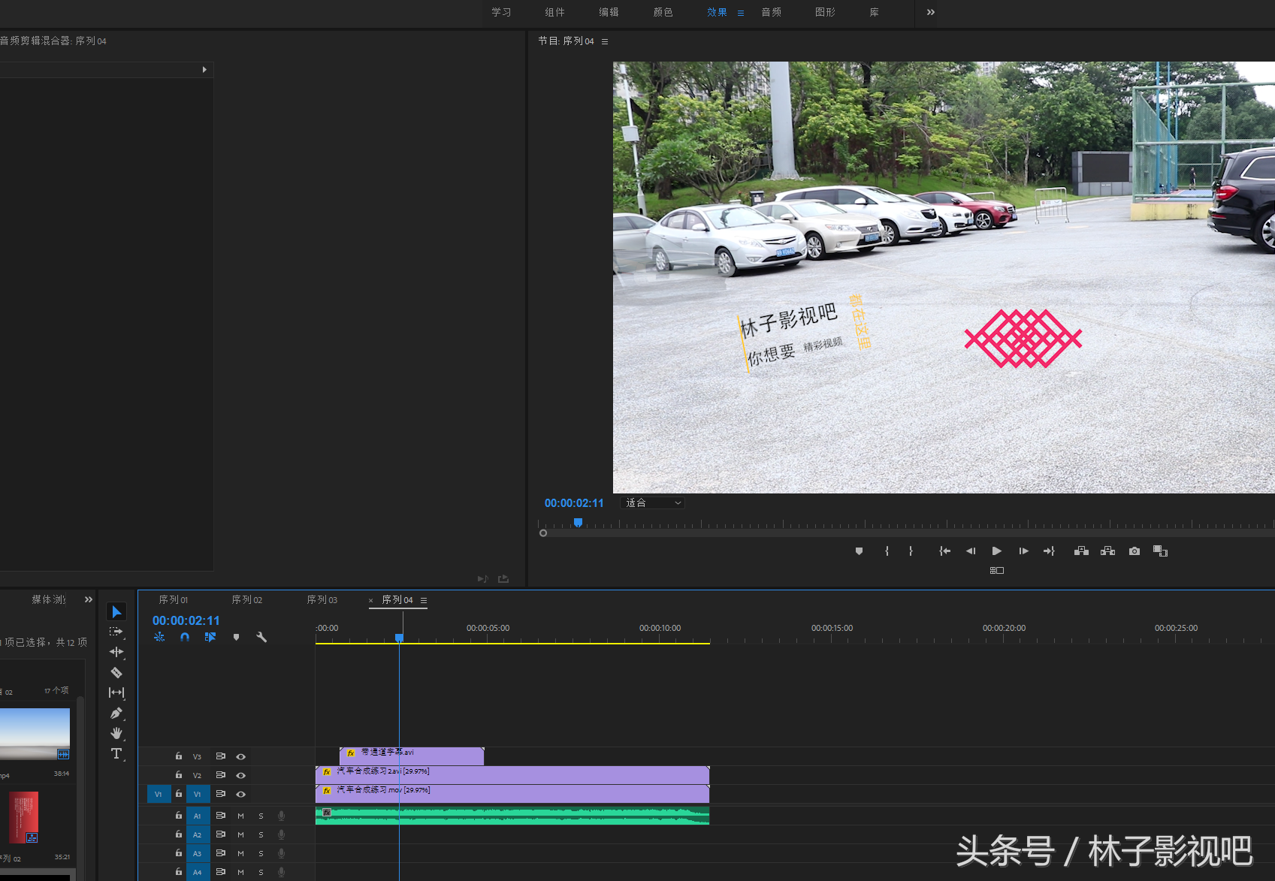Select the Selection tool arrow
1275x881 pixels.
click(x=116, y=612)
